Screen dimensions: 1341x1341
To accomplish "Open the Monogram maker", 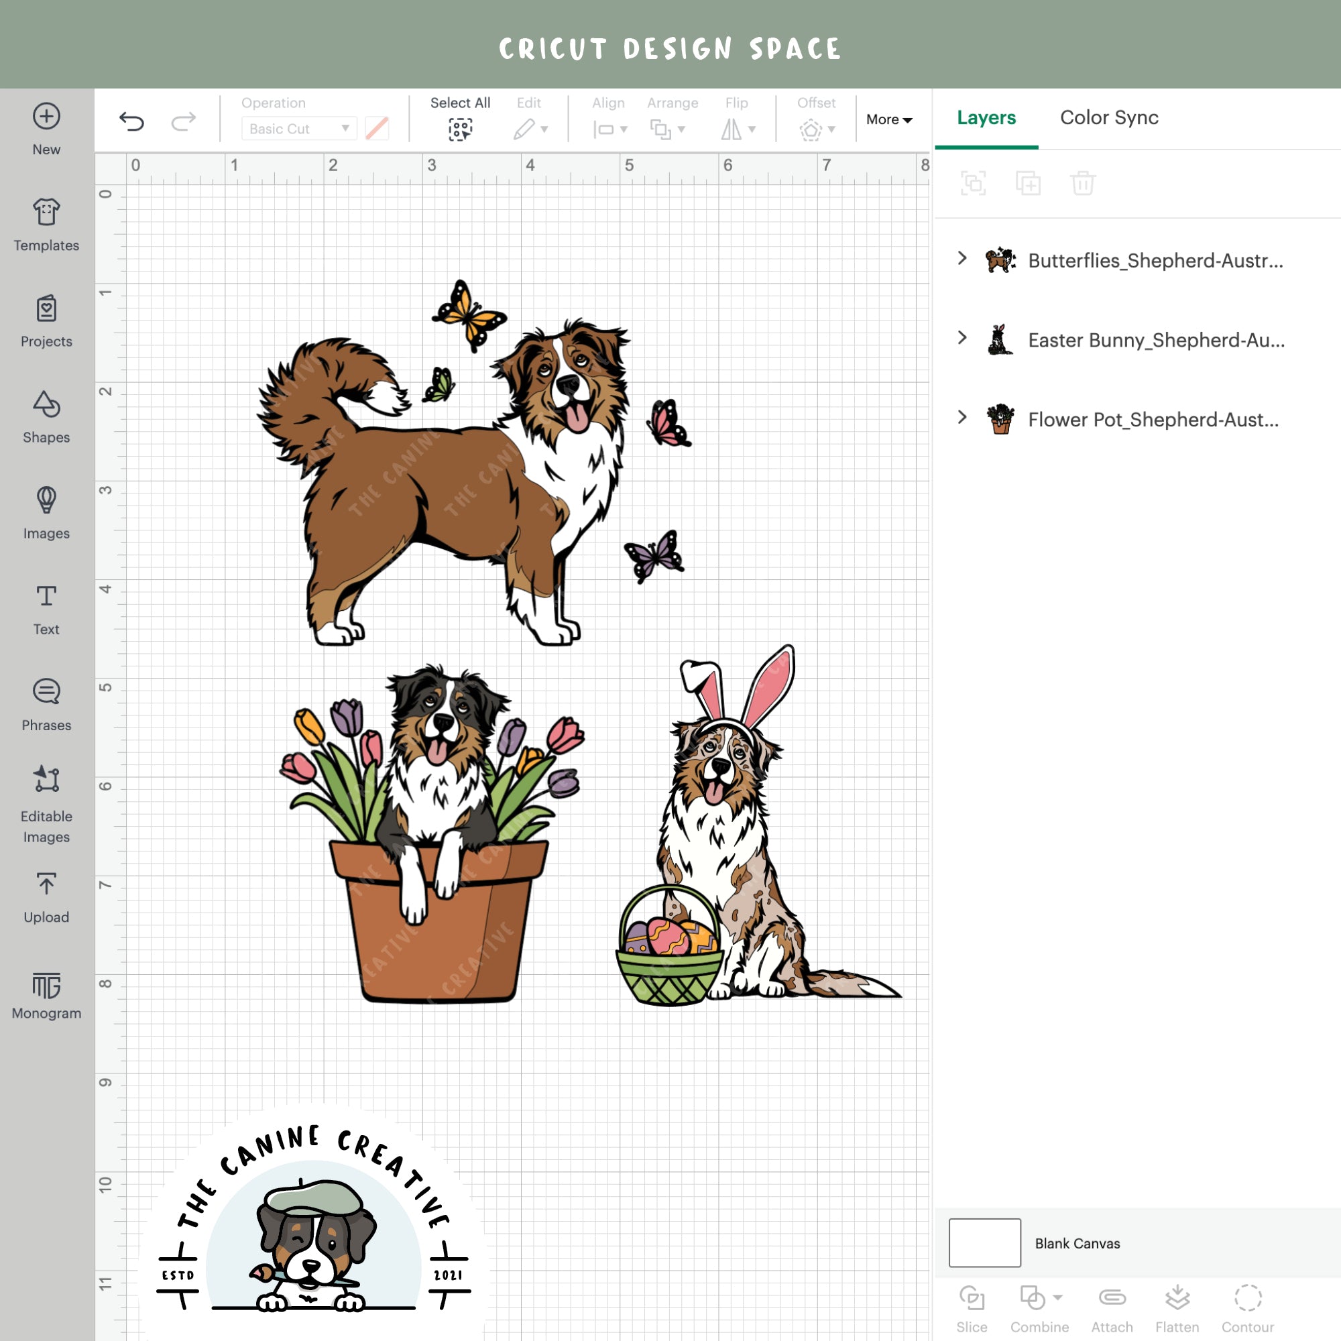I will coord(46,992).
